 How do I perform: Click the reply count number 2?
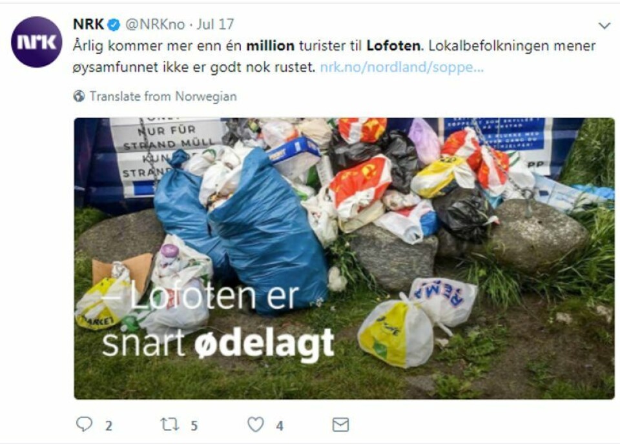(108, 426)
